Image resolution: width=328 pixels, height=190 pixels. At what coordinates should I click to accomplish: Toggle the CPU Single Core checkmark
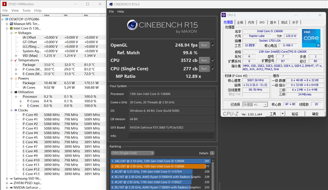pos(213,68)
